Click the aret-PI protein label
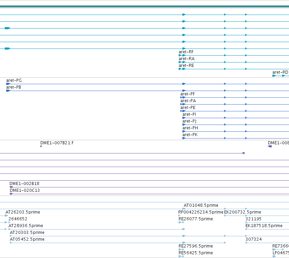The width and height of the screenshot is (289, 258). pyautogui.click(x=189, y=114)
